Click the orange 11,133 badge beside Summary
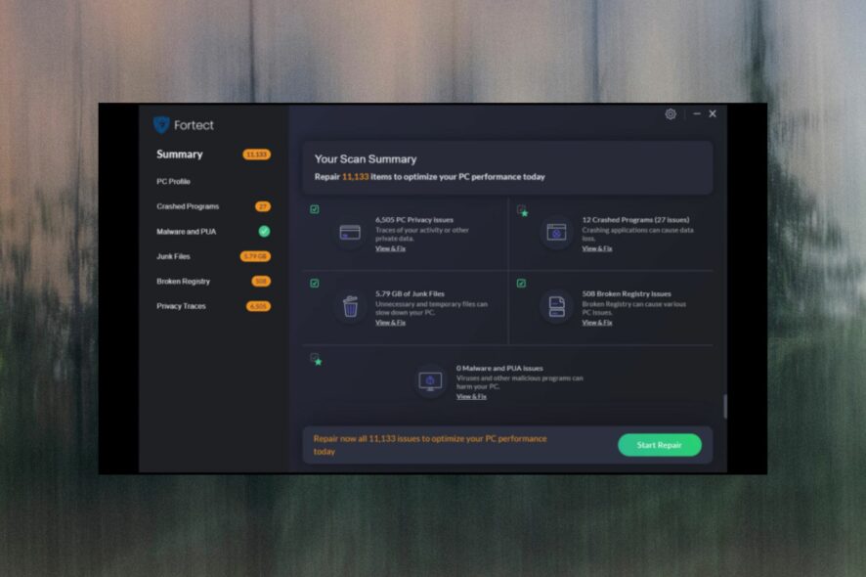This screenshot has width=866, height=577. coord(257,155)
